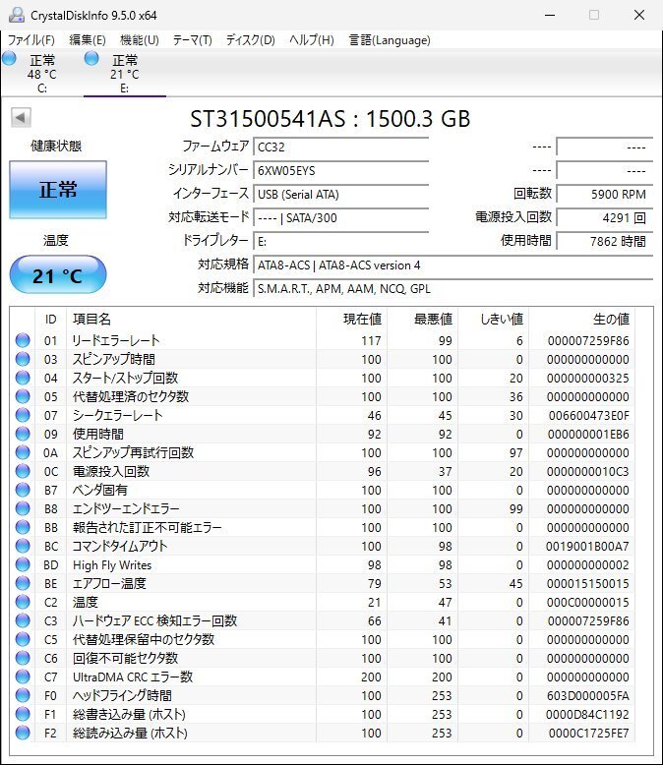Viewport: 663px width, 765px height.
Task: Select drive E: tab at 21 °C
Action: (x=125, y=73)
